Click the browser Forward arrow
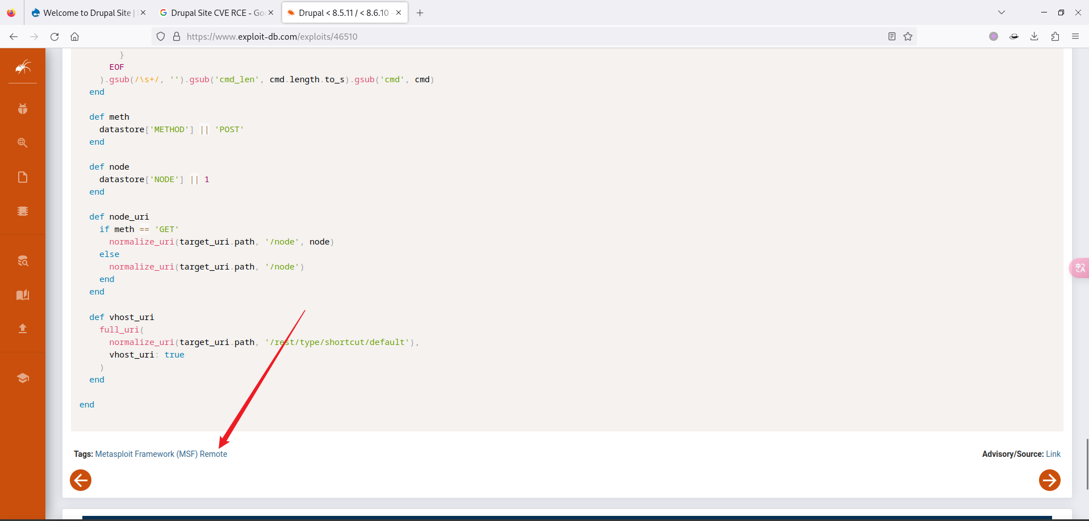This screenshot has height=521, width=1089. [34, 36]
